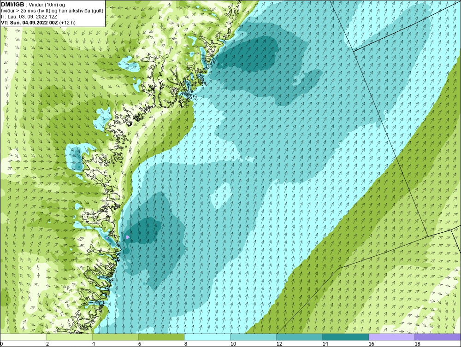461x347 pixels.
Task: Click the DMI/IGB title text
Action: (12, 5)
